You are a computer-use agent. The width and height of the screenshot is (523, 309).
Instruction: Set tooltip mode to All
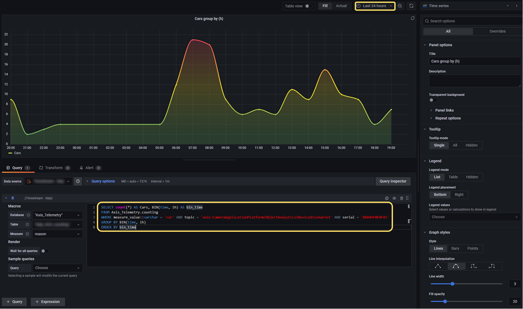[x=455, y=145]
